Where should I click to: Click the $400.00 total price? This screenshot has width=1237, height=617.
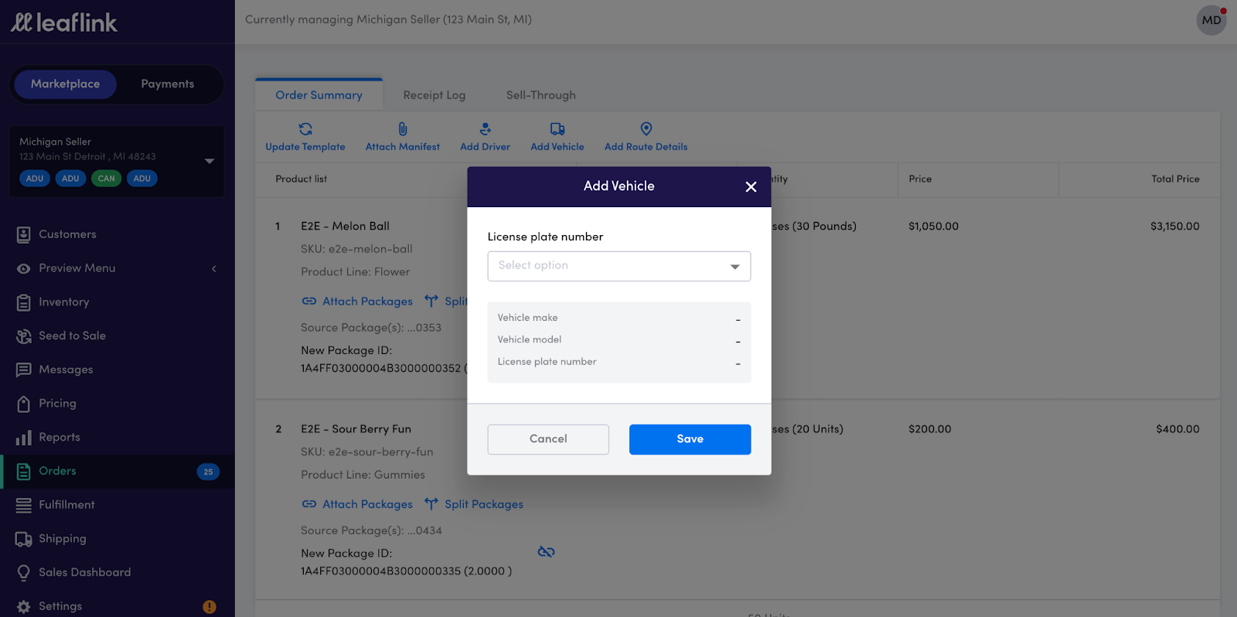[1177, 429]
